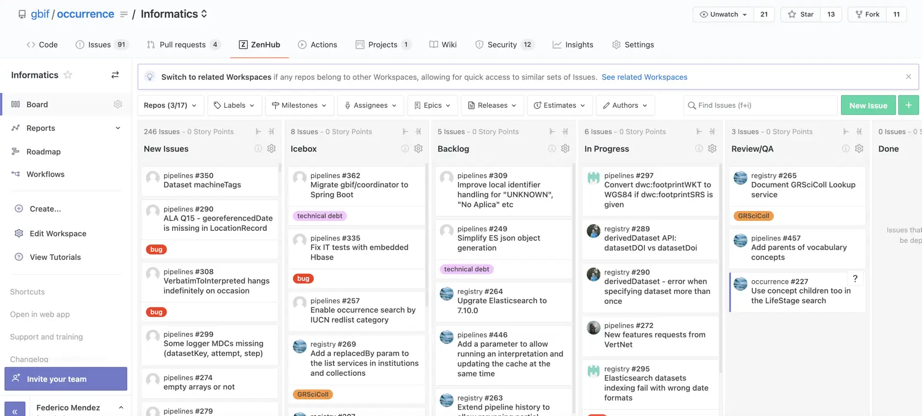Viewport: 922px width, 416px height.
Task: Open settings gear of Backlog pipeline
Action: click(x=565, y=148)
